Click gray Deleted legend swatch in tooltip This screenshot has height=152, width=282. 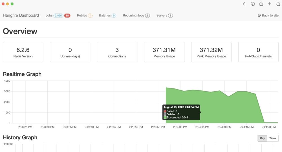click(165, 114)
